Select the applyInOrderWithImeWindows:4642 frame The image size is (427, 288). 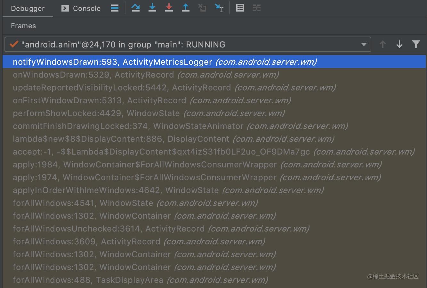pos(214,190)
